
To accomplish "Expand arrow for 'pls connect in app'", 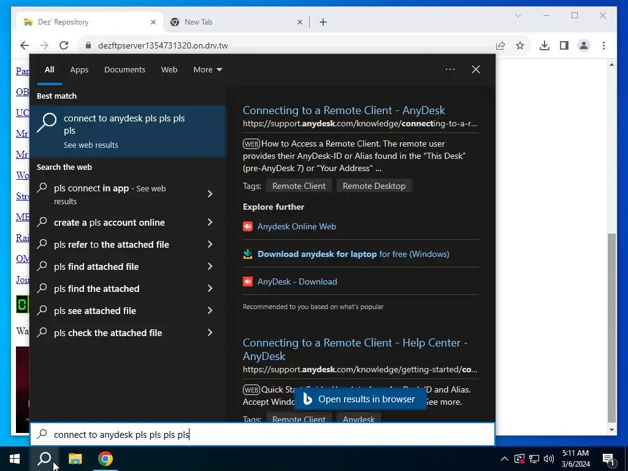I will pos(210,194).
